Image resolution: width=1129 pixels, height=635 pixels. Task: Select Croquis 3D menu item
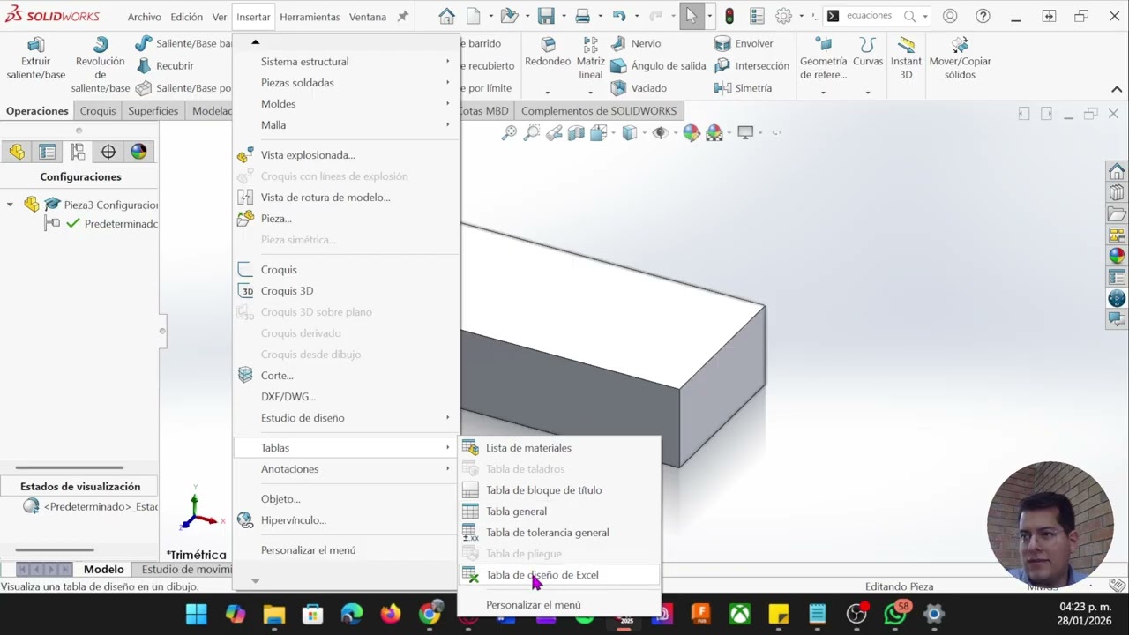coord(345,291)
